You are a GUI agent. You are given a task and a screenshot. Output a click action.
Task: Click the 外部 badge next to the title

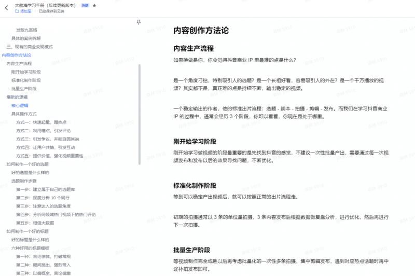click(85, 5)
